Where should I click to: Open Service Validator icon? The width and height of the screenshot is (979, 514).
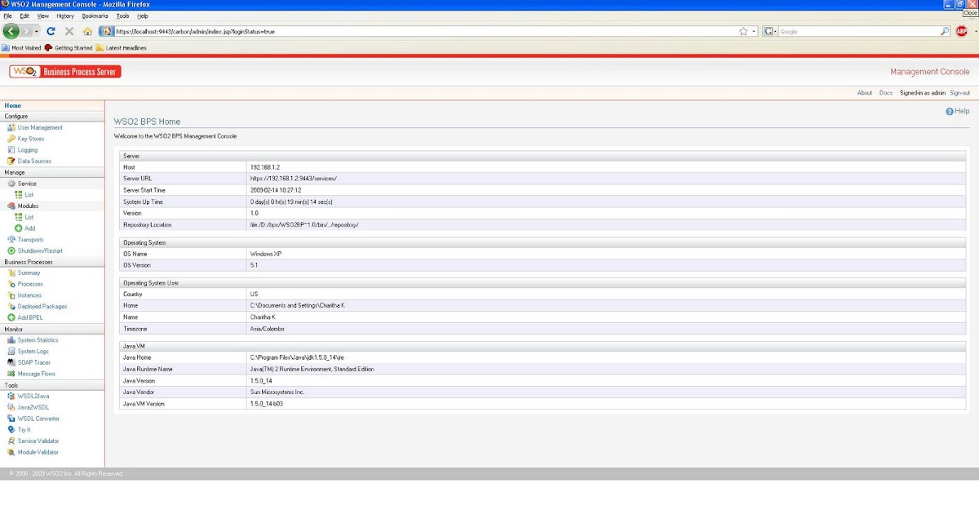11,441
